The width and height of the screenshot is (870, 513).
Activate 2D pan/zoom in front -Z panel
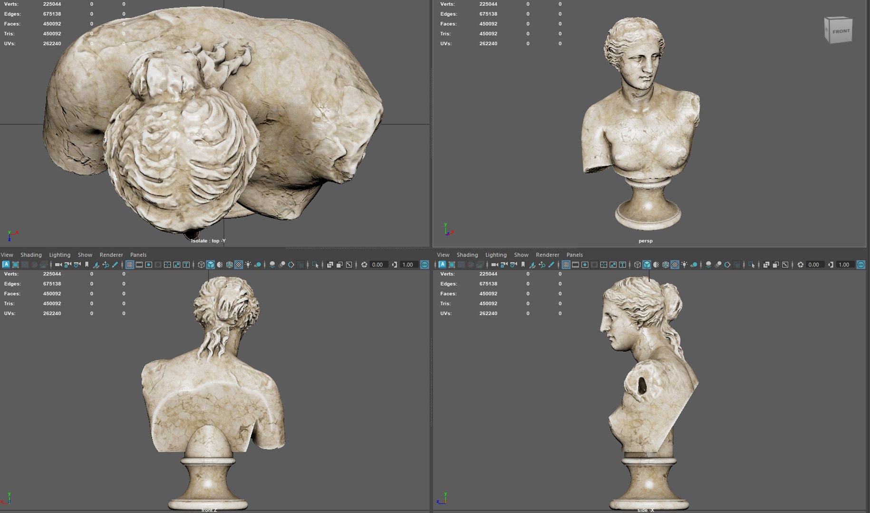tap(106, 265)
